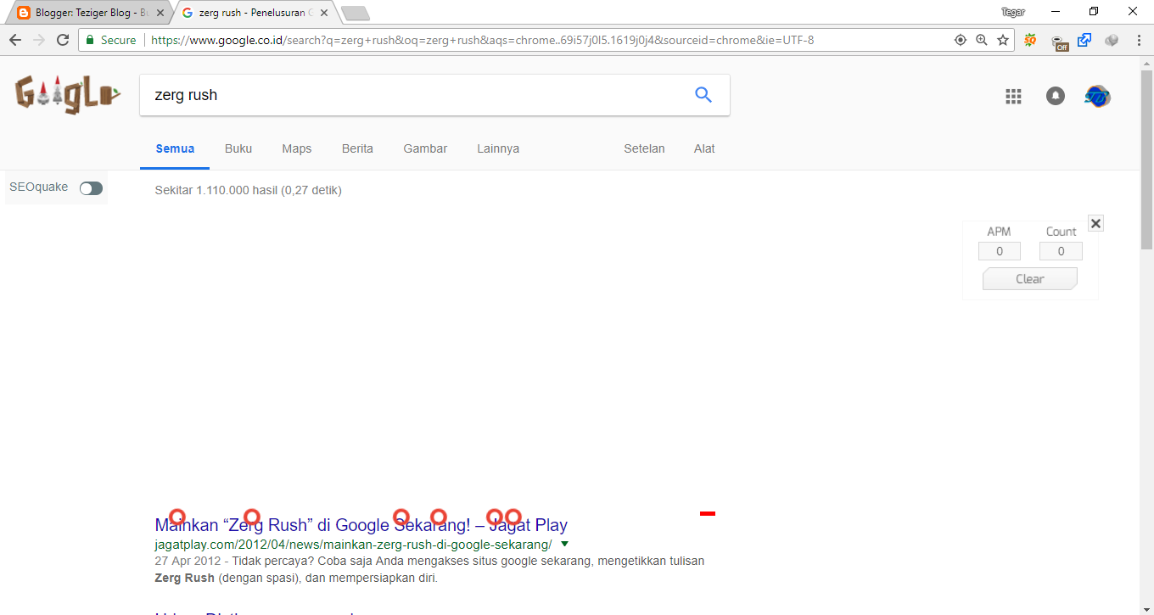Click the browser forward arrow

point(39,40)
